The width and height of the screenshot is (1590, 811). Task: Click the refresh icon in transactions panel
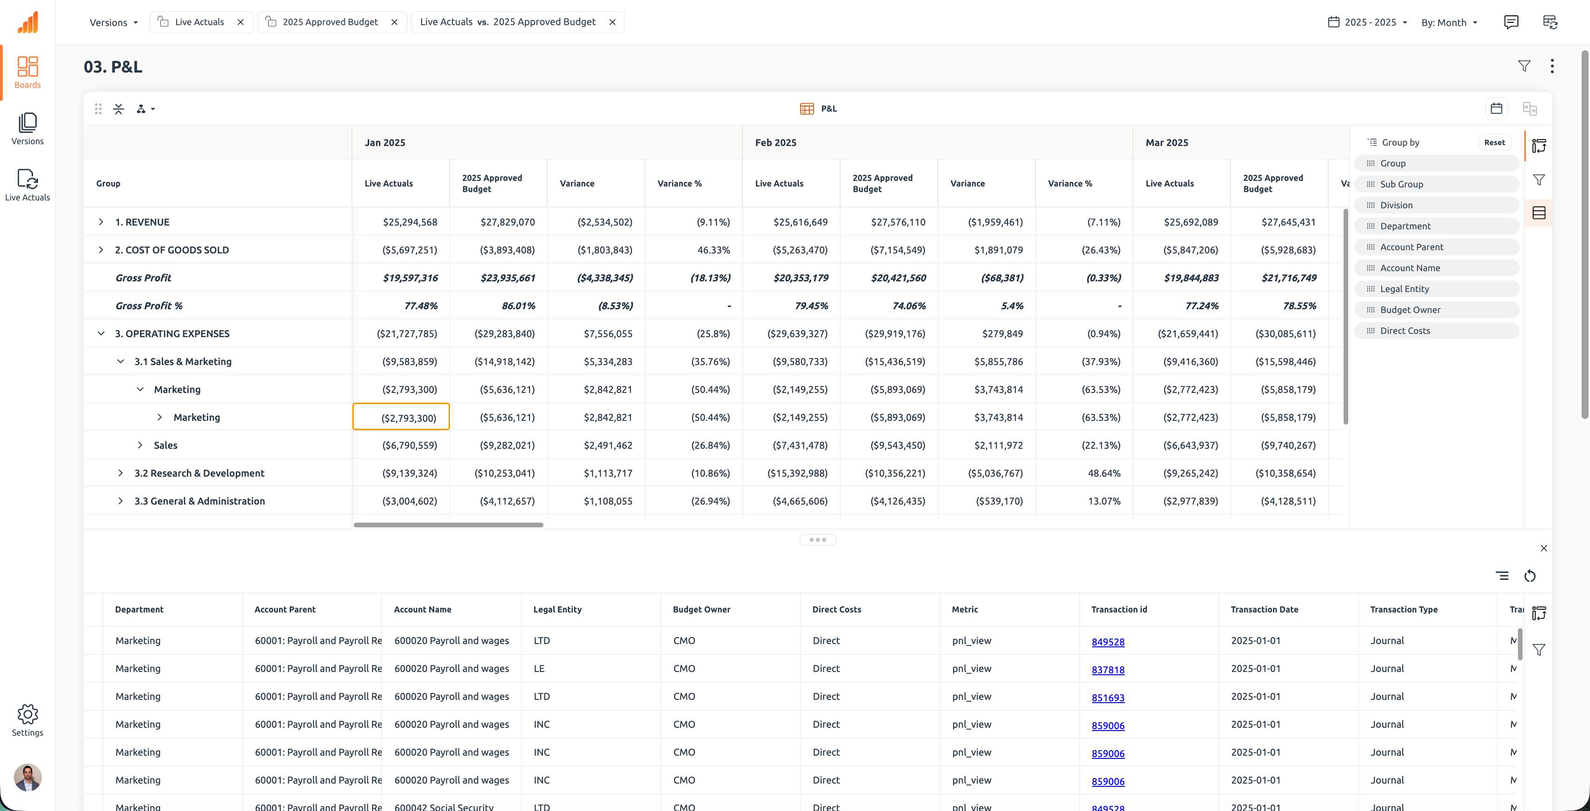coord(1530,576)
